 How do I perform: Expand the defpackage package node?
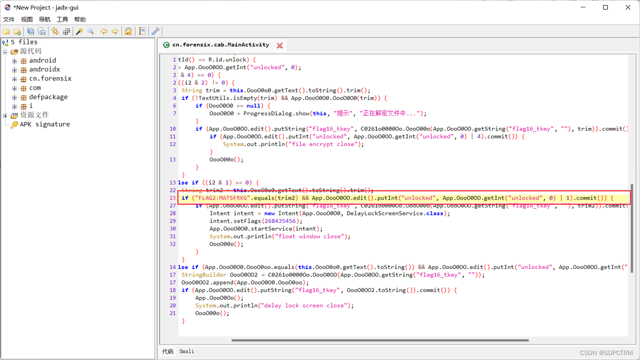coord(14,97)
